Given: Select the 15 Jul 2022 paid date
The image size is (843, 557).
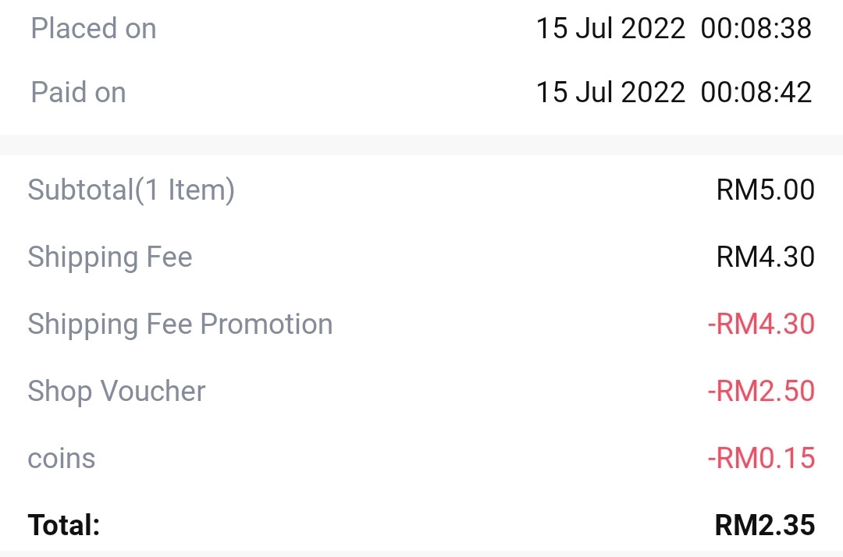Looking at the screenshot, I should click(x=610, y=92).
